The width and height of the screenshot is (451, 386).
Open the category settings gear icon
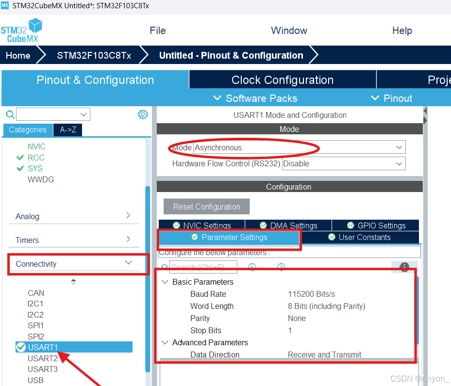(x=143, y=114)
